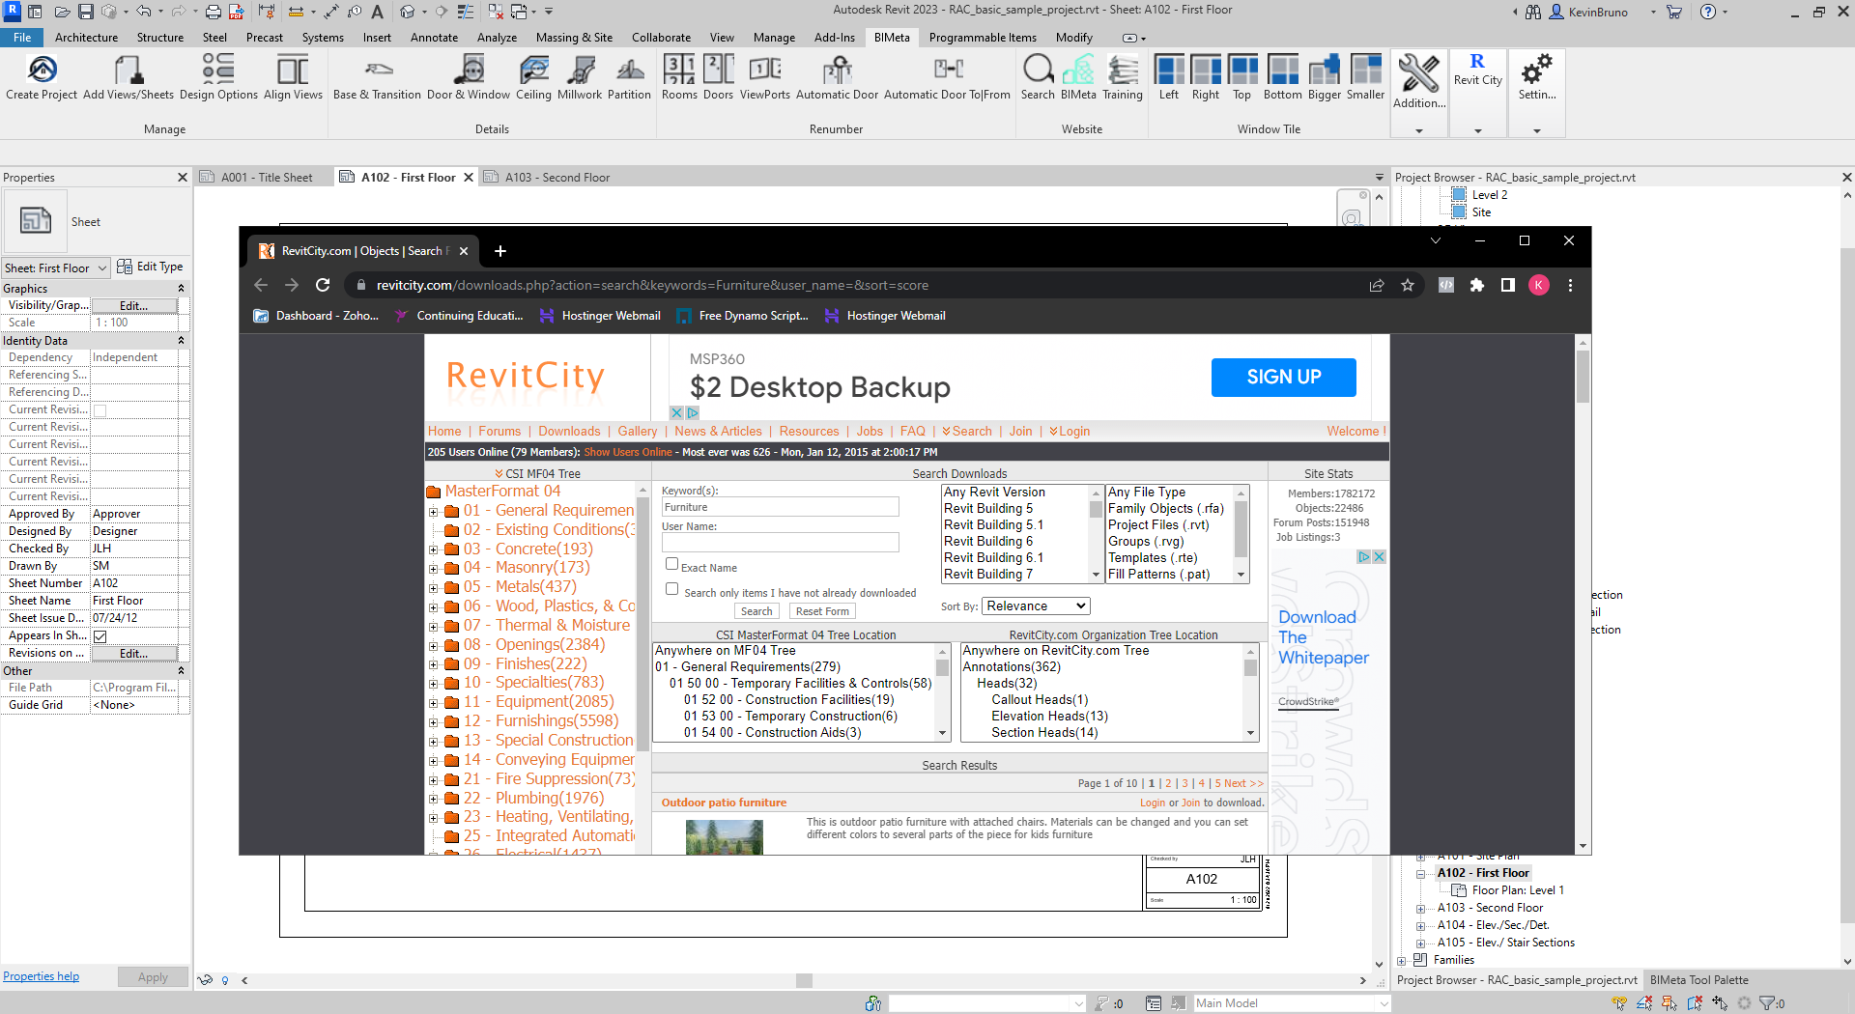The image size is (1855, 1014).
Task: Toggle the Current Revision Issued checkbox
Action: click(100, 410)
